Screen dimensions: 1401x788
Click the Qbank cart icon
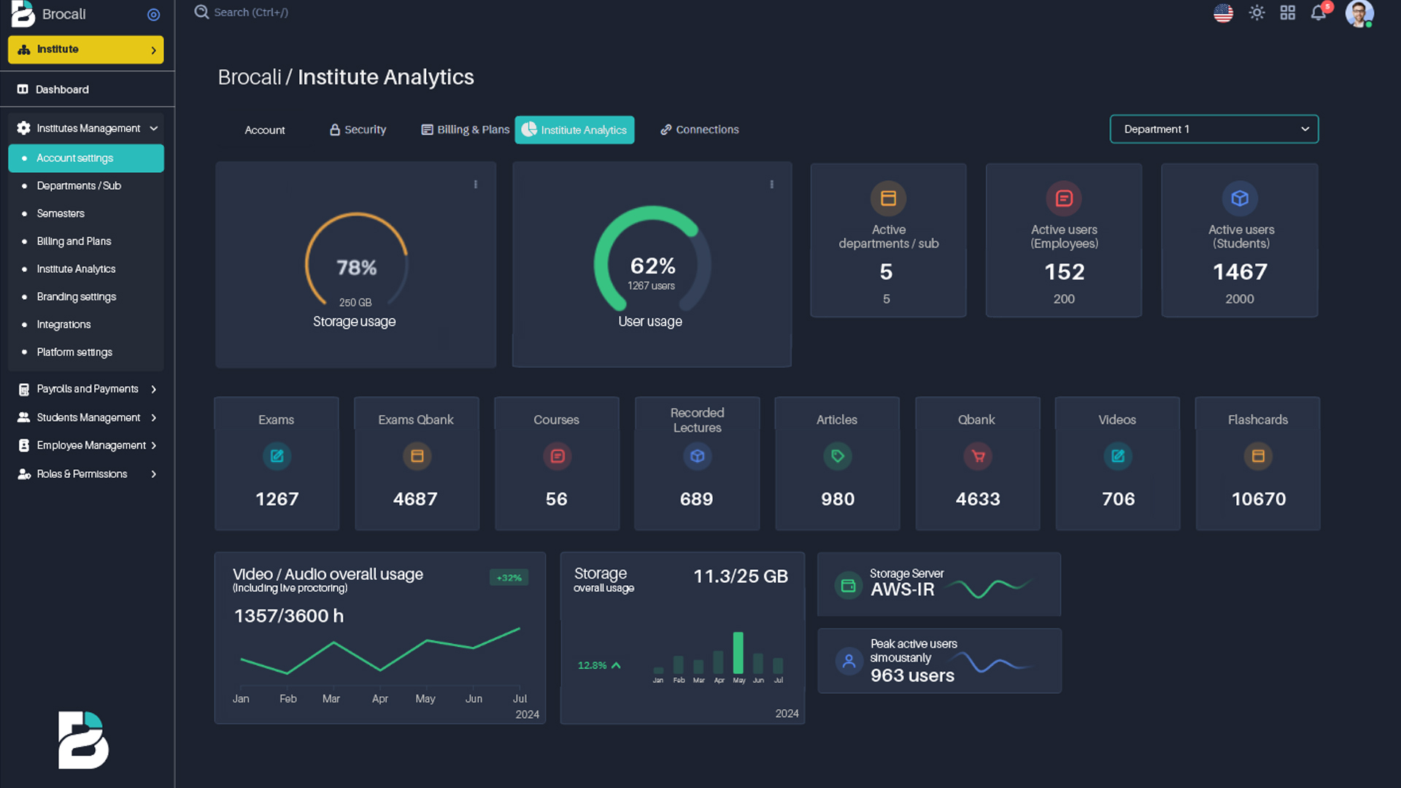pyautogui.click(x=978, y=456)
